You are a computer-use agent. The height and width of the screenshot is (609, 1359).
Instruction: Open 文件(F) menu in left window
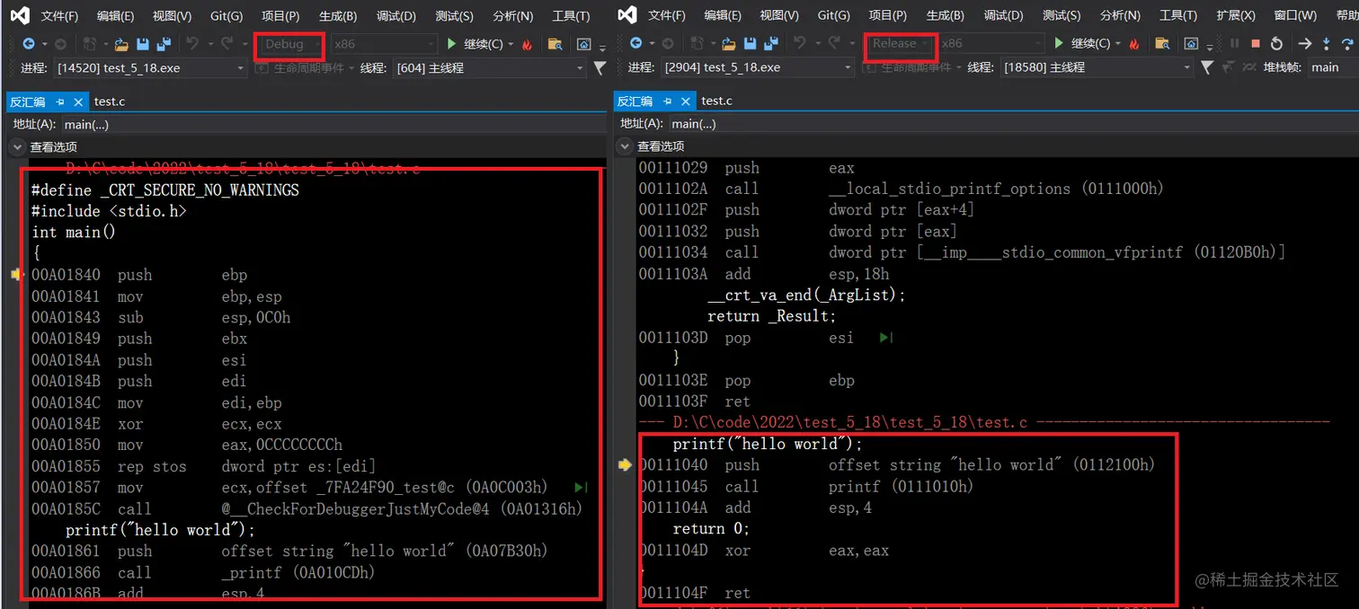click(60, 16)
